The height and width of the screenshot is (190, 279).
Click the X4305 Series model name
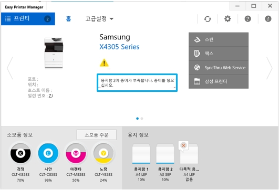coord(119,47)
